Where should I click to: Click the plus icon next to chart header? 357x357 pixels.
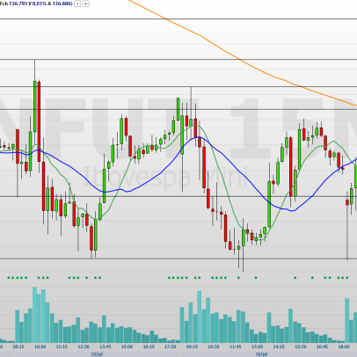[85, 4]
